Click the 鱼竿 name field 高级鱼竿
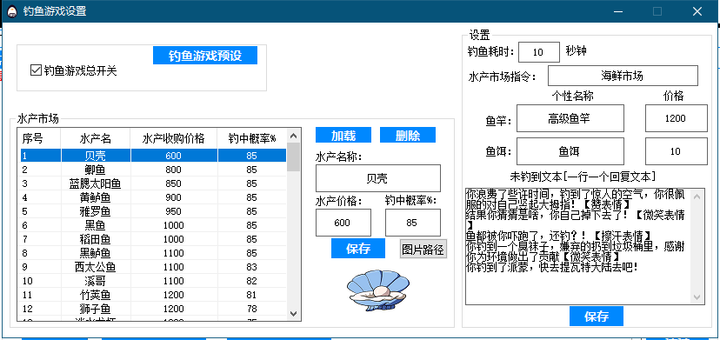 point(570,118)
